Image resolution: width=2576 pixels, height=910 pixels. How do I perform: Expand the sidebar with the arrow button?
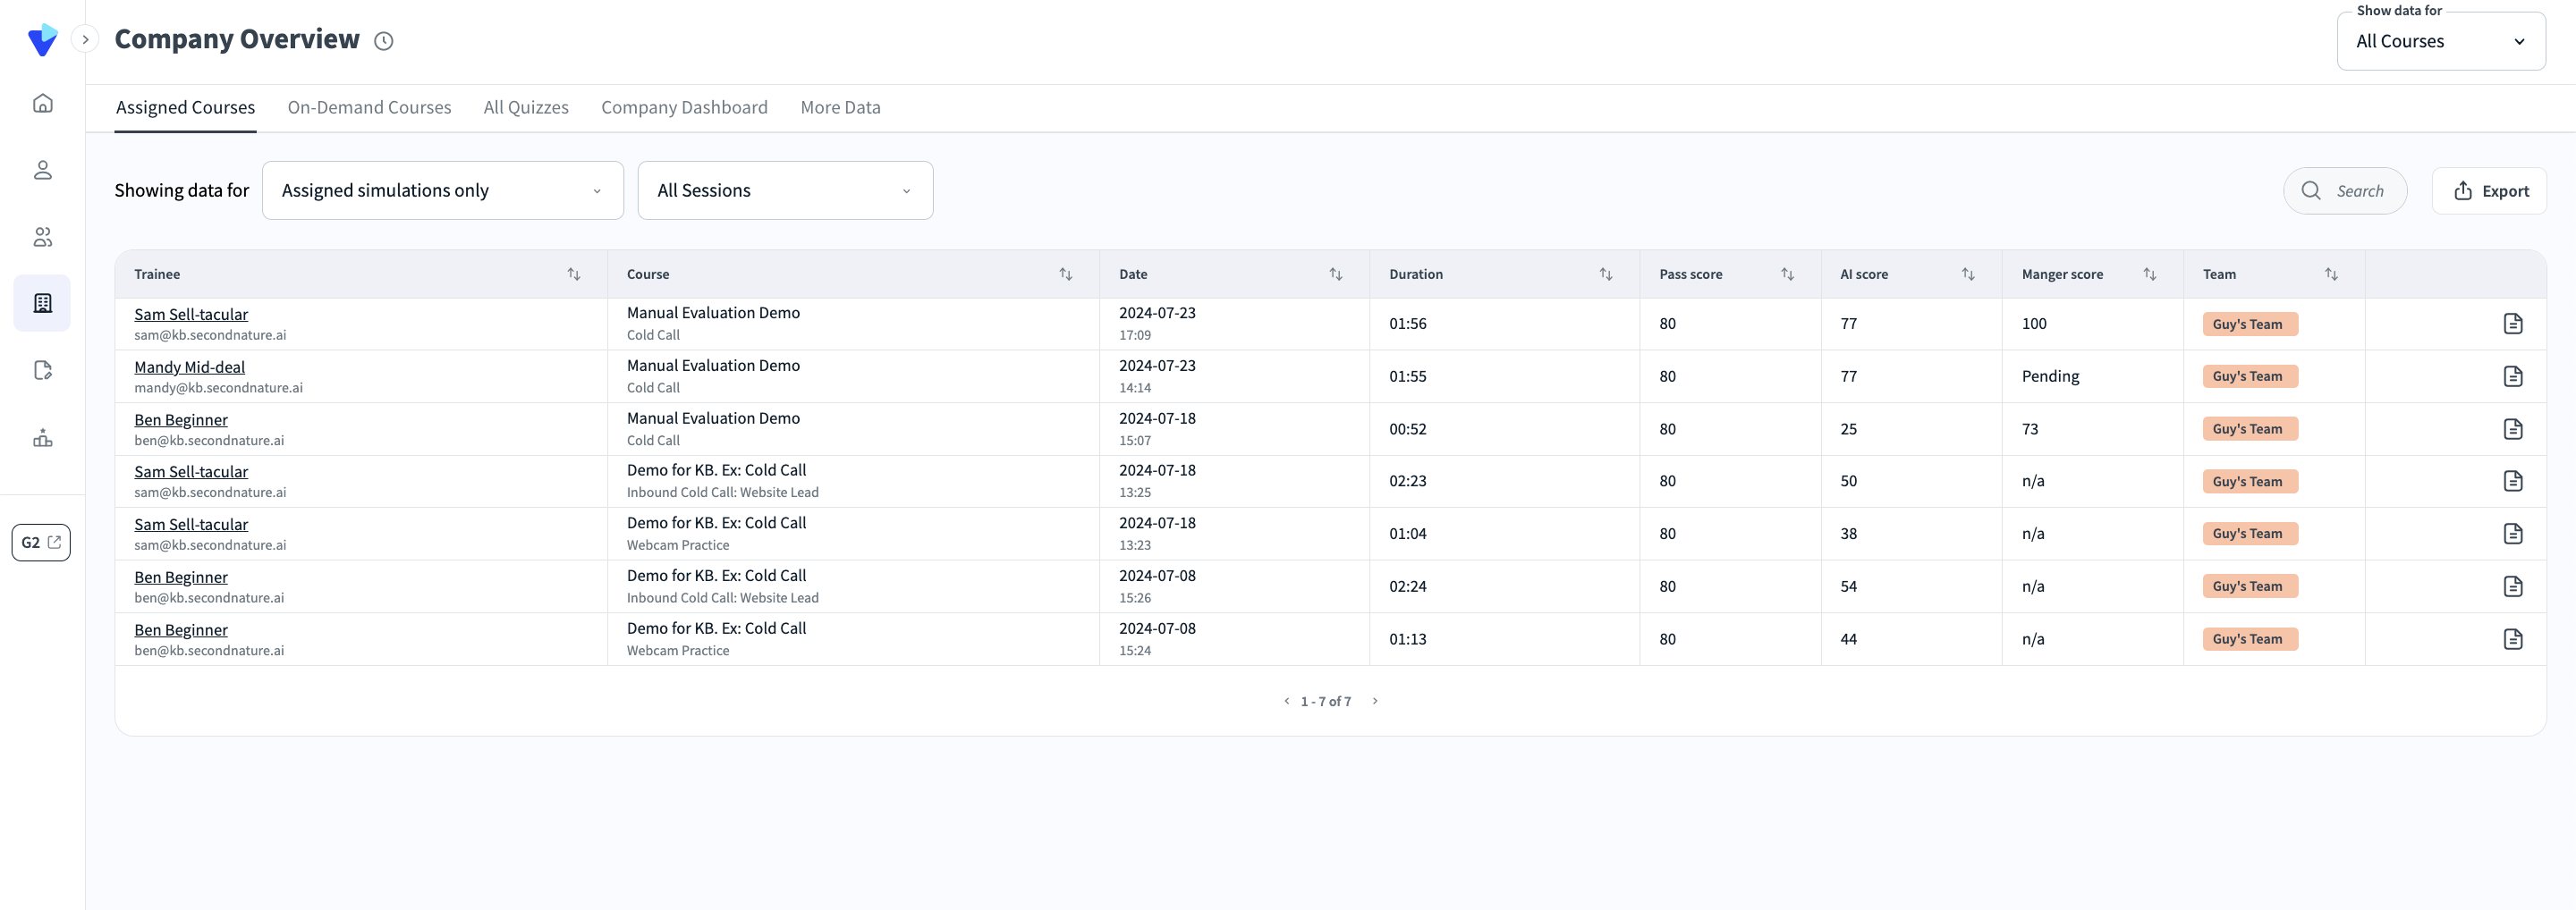(86, 40)
